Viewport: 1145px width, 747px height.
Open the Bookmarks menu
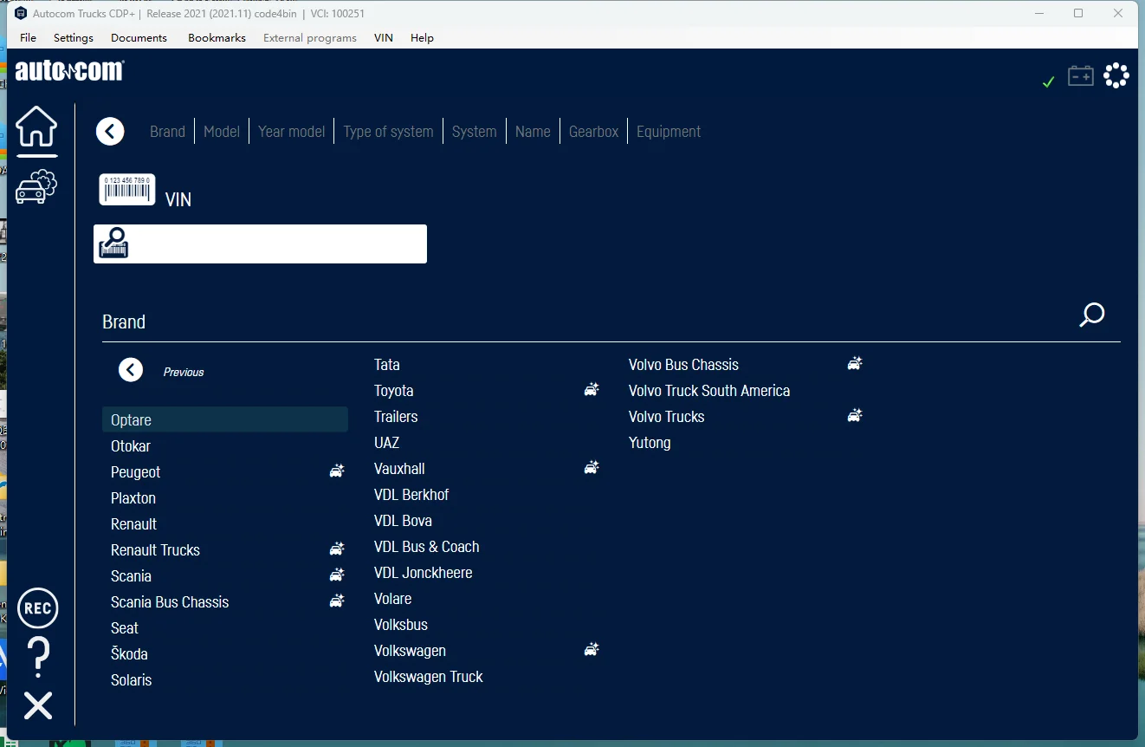(217, 38)
